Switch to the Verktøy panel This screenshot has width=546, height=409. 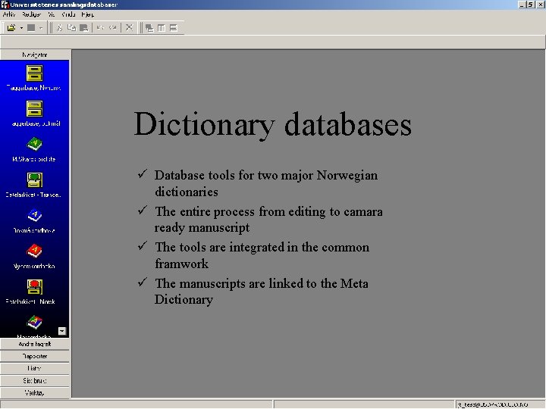[x=35, y=393]
